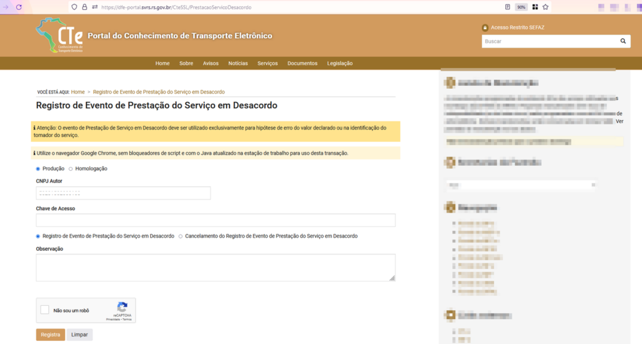Click the padlock site security icon
The image size is (642, 344).
[85, 7]
